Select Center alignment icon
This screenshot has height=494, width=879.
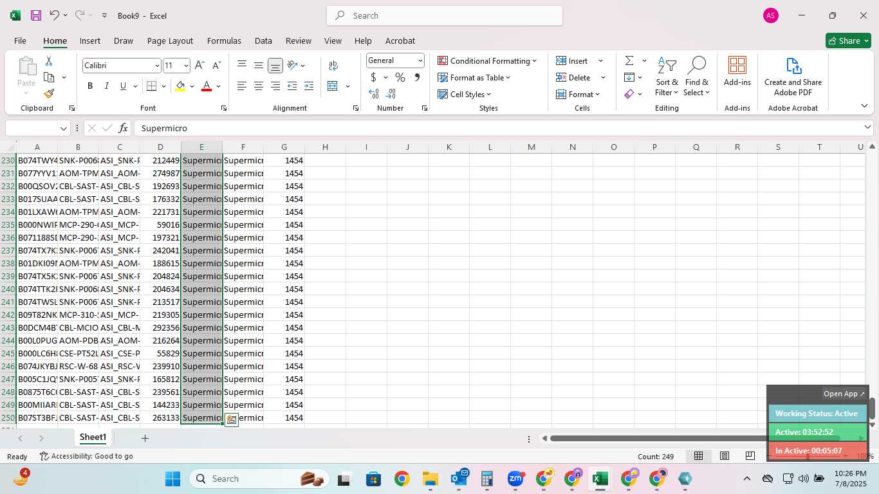pyautogui.click(x=259, y=86)
